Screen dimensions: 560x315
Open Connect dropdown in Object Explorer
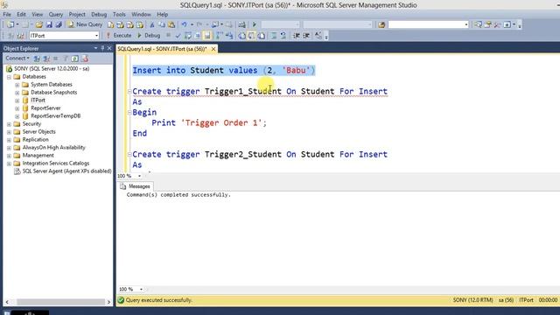pos(17,59)
